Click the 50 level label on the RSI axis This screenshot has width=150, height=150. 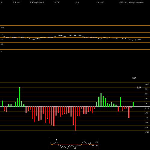coord(2,39)
